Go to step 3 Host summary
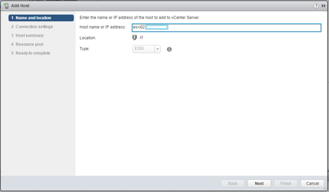 pyautogui.click(x=28, y=36)
